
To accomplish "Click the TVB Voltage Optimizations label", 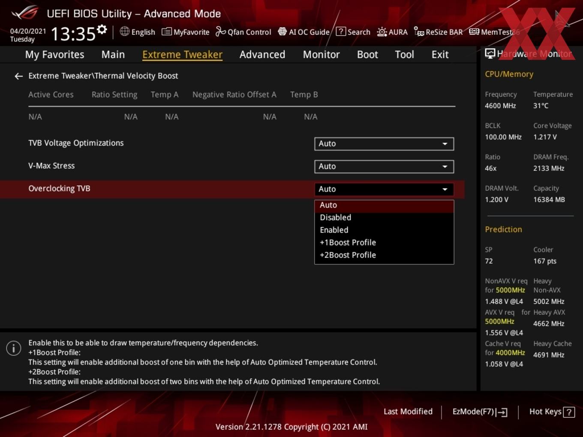I will [76, 143].
